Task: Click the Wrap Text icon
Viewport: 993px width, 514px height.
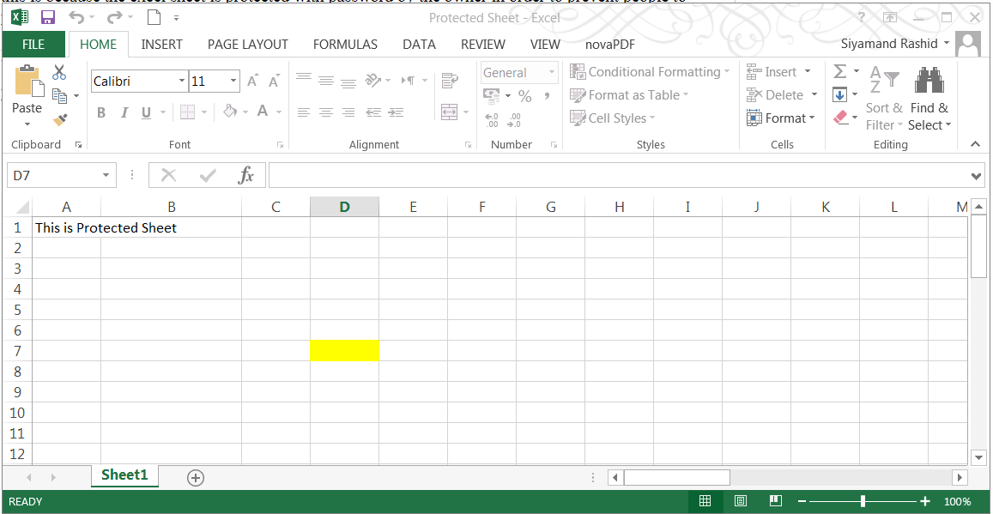Action: [451, 81]
